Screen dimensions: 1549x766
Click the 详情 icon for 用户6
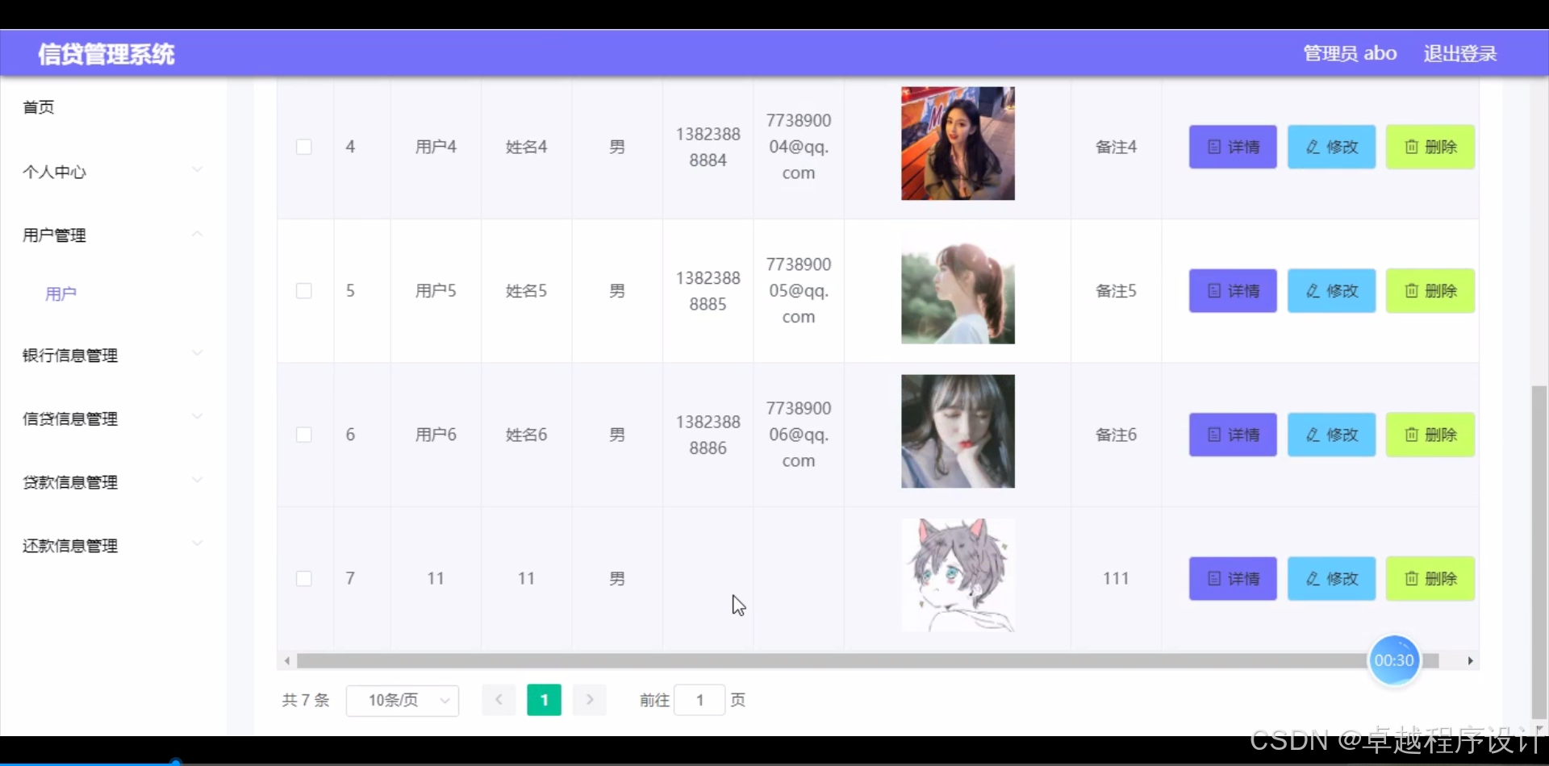tap(1214, 434)
